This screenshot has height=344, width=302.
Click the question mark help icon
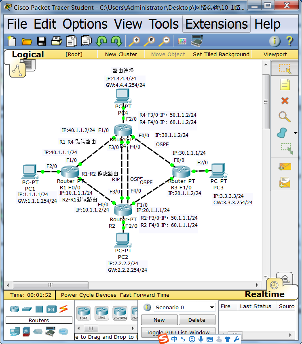pos(289,41)
